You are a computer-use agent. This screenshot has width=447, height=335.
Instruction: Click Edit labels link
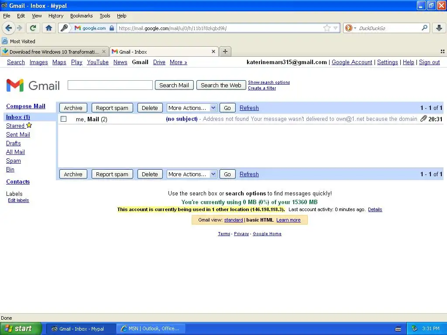[x=18, y=200]
